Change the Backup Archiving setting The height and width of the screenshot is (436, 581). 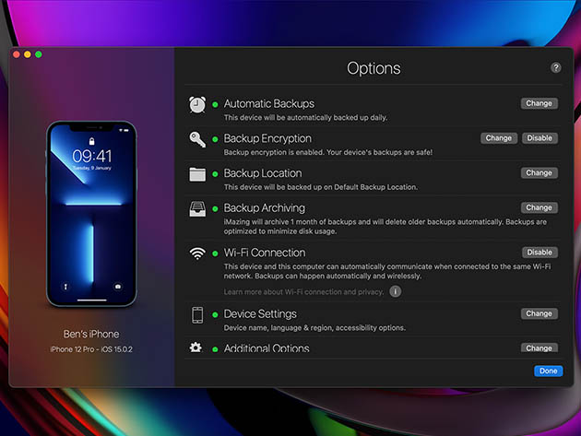539,207
